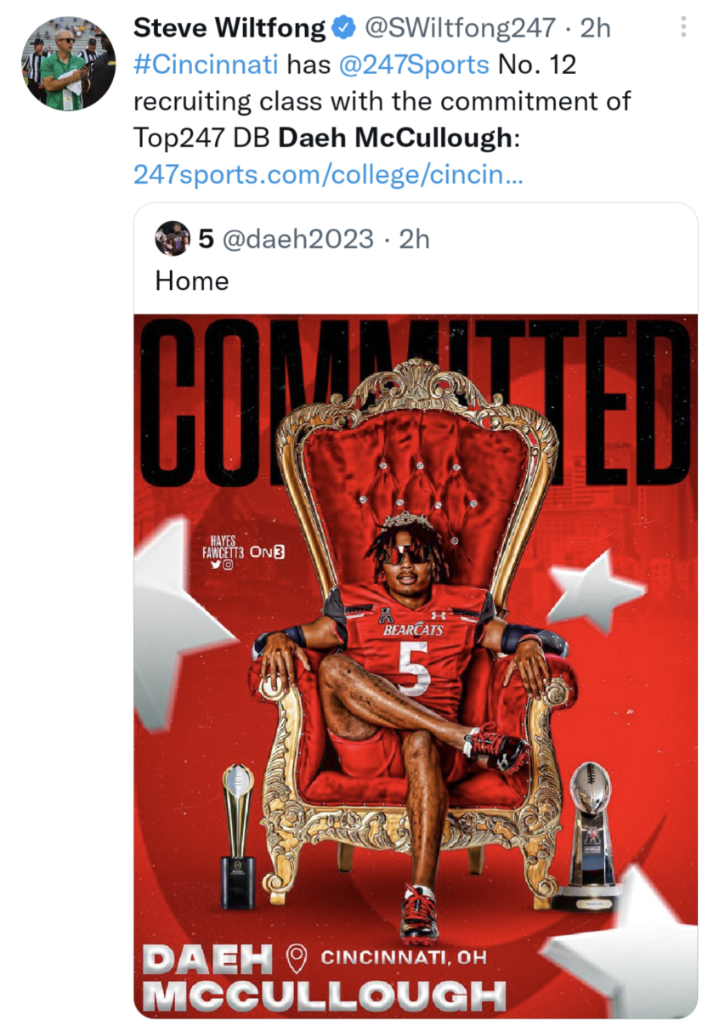
Task: Click the Instagram icon under Hayes Fawcett
Action: tap(229, 564)
